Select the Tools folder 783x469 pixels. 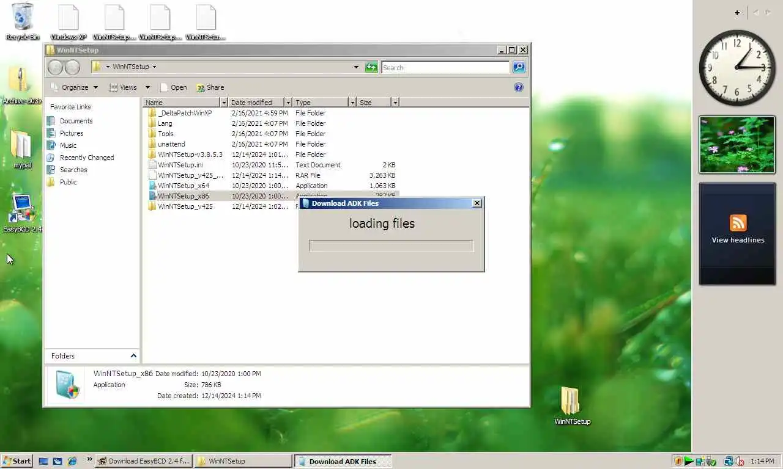tap(165, 134)
